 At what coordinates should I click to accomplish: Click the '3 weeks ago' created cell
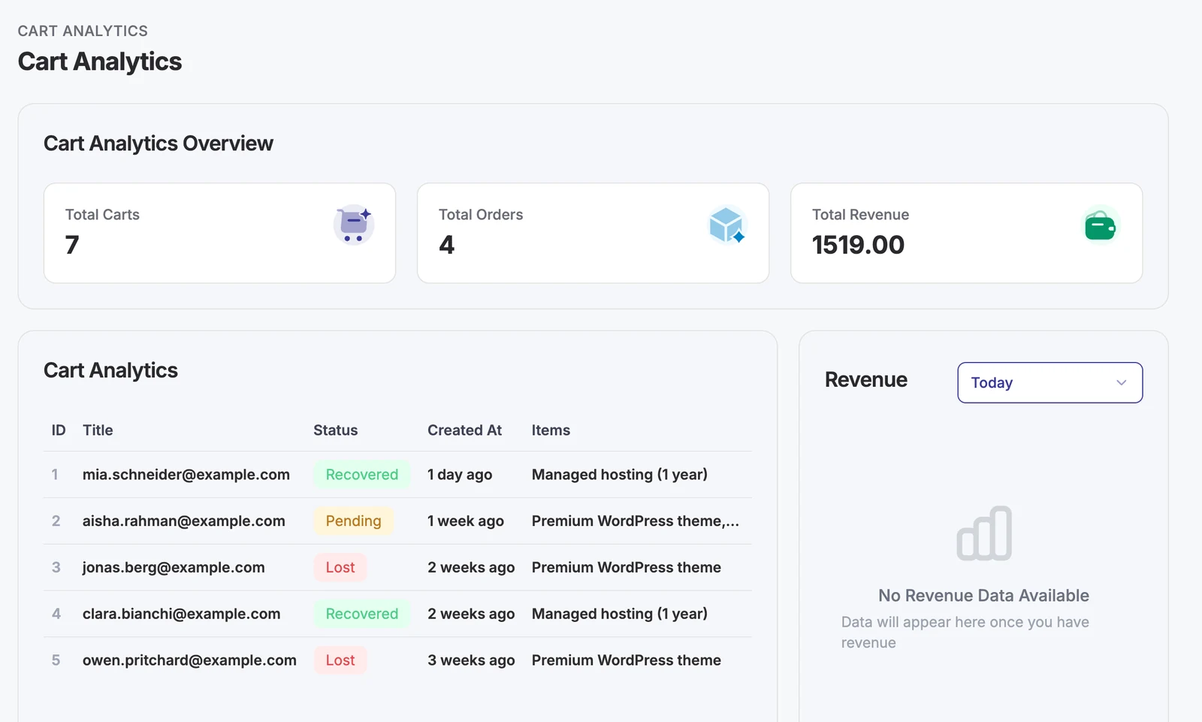[471, 660]
